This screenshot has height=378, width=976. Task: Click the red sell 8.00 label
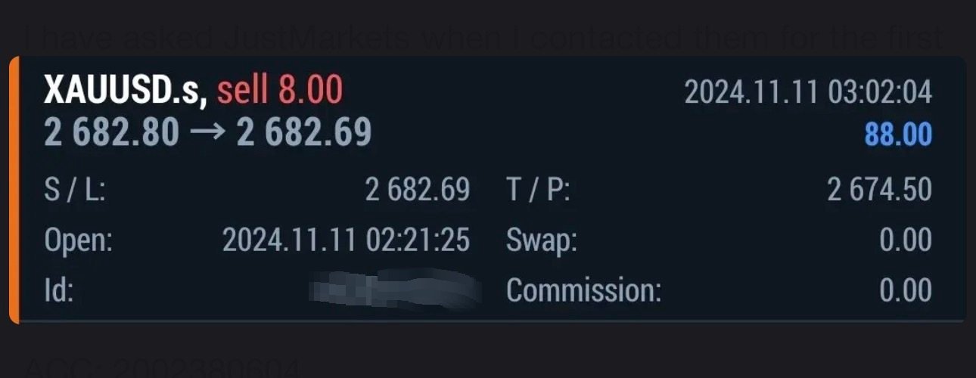point(280,91)
